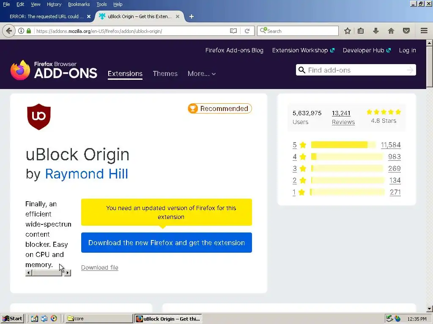Viewport: 433px width, 324px height.
Task: Open the 11,584 five-star reviews count
Action: 391,145
